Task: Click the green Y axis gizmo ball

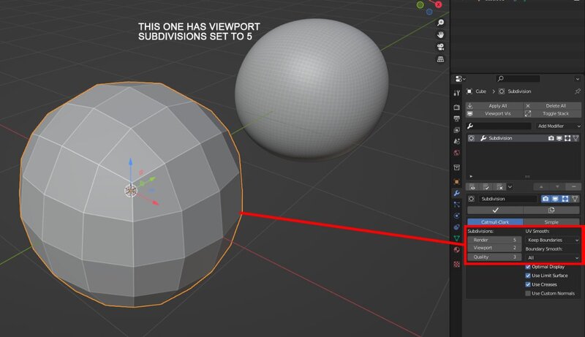Action: pos(420,5)
